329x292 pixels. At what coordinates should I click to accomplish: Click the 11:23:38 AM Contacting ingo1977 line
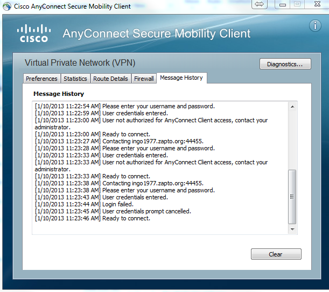pyautogui.click(x=119, y=183)
